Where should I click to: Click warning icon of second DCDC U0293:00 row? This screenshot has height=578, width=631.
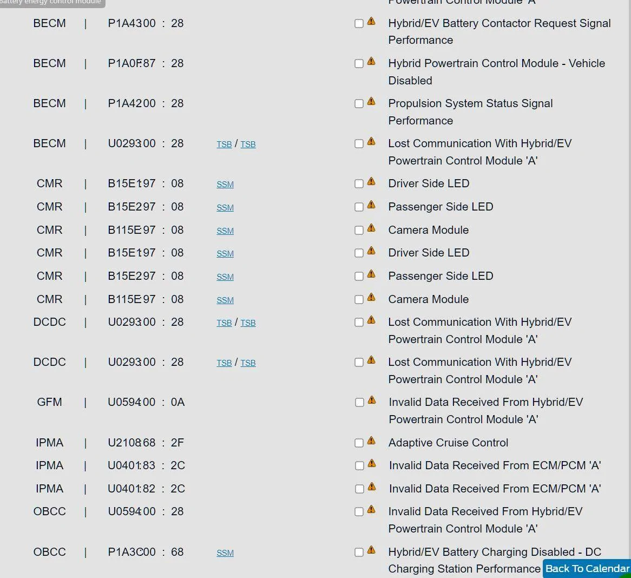coord(371,360)
